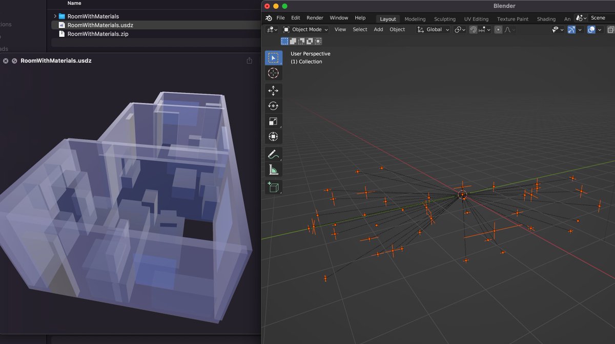Switch to the Sculpting workspace tab
Screen dimensions: 615x344
click(x=445, y=19)
